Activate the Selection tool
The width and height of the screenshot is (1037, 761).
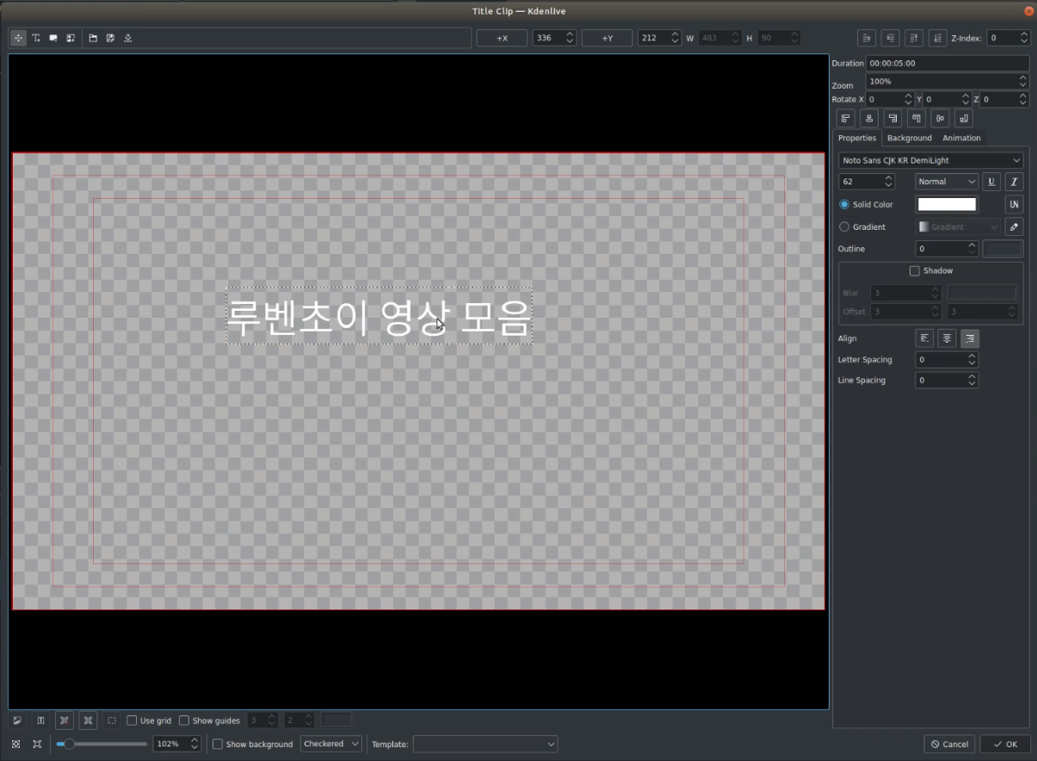[19, 38]
